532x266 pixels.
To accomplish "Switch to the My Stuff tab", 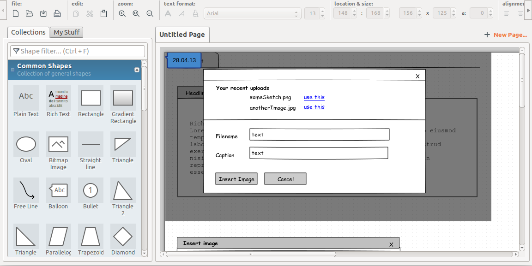I will coord(66,32).
